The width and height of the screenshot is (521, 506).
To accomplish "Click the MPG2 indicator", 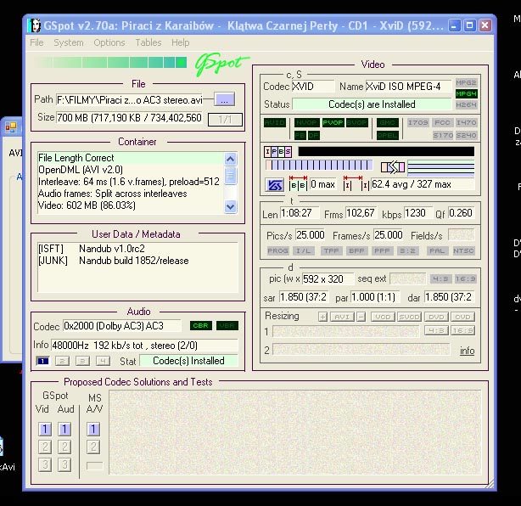I will [x=466, y=82].
